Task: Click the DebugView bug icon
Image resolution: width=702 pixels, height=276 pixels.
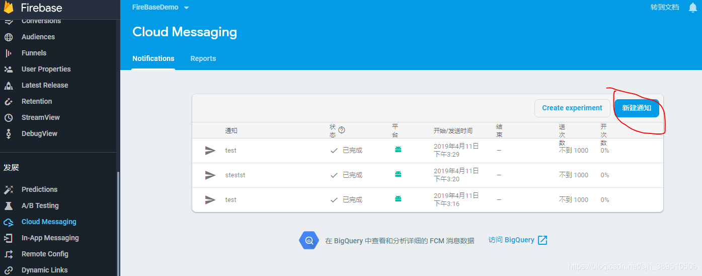Action: point(9,133)
